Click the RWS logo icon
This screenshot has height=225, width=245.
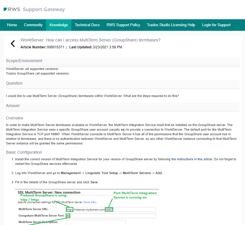(x=5, y=9)
